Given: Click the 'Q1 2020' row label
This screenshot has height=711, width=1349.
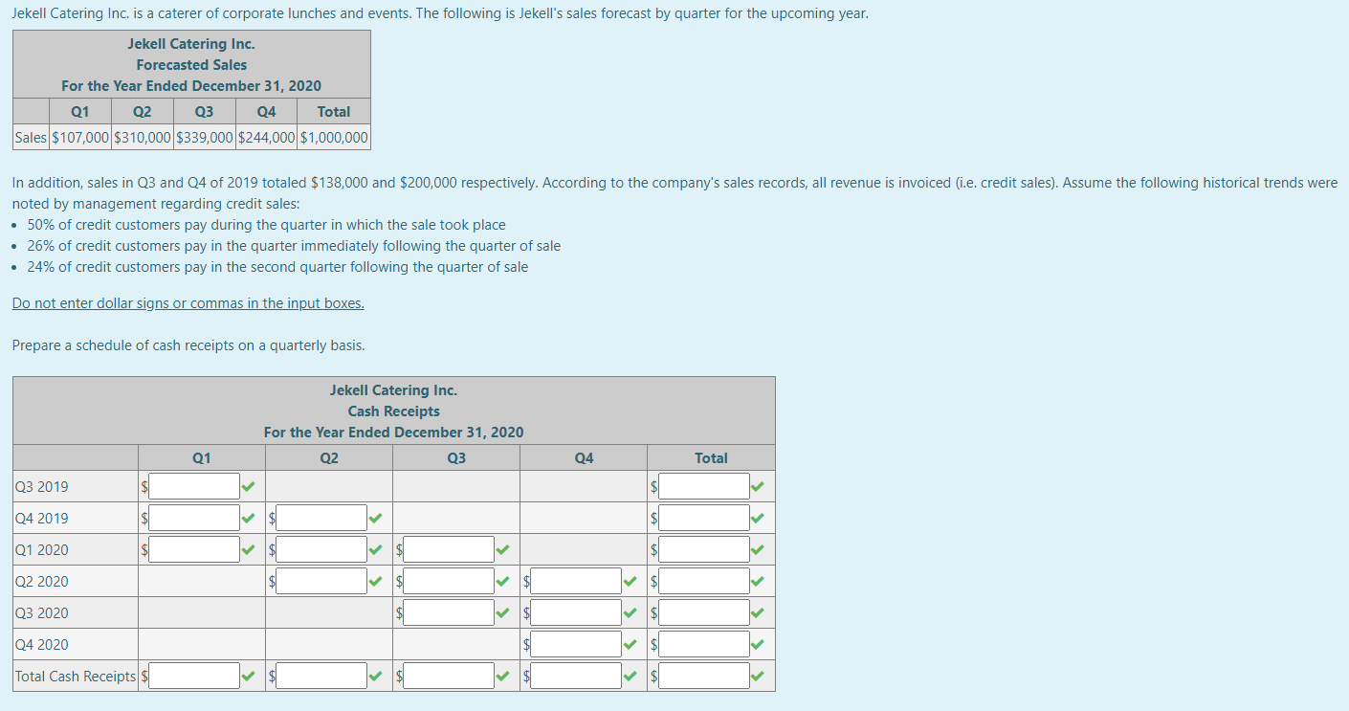Looking at the screenshot, I should [42, 549].
